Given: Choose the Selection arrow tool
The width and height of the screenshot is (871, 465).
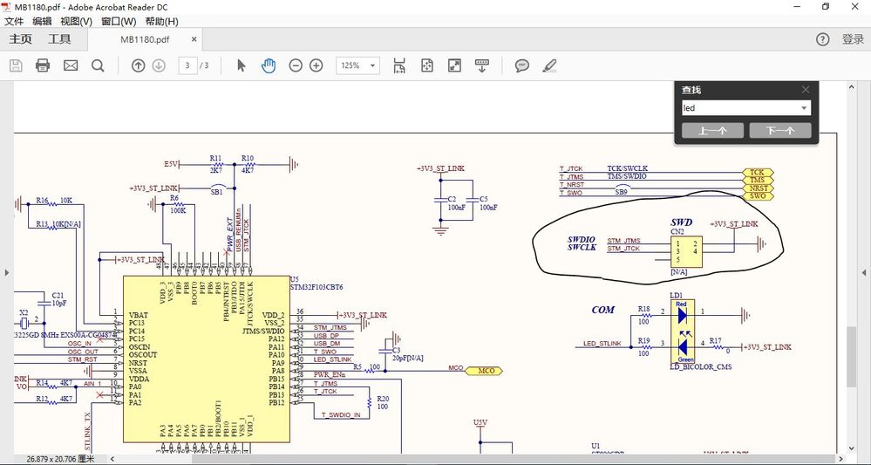Looking at the screenshot, I should (242, 65).
